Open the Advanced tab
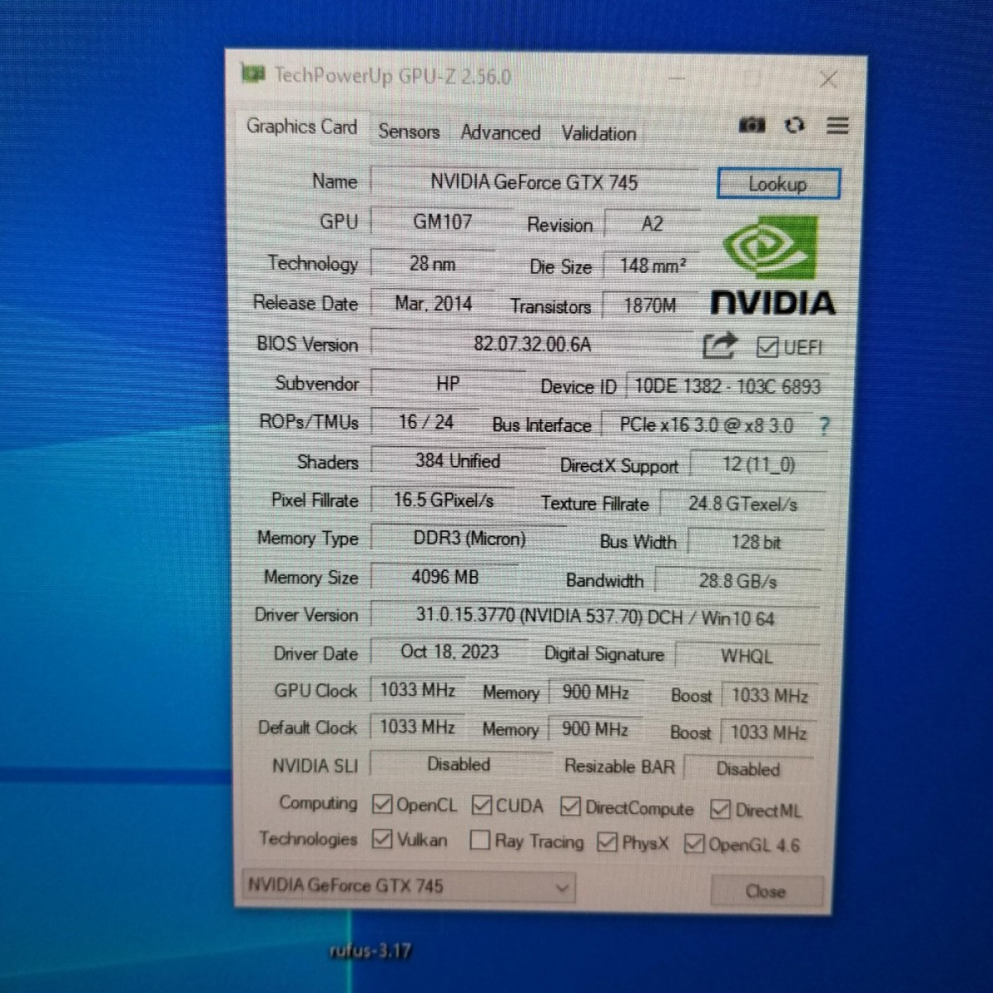The height and width of the screenshot is (993, 993). [500, 132]
